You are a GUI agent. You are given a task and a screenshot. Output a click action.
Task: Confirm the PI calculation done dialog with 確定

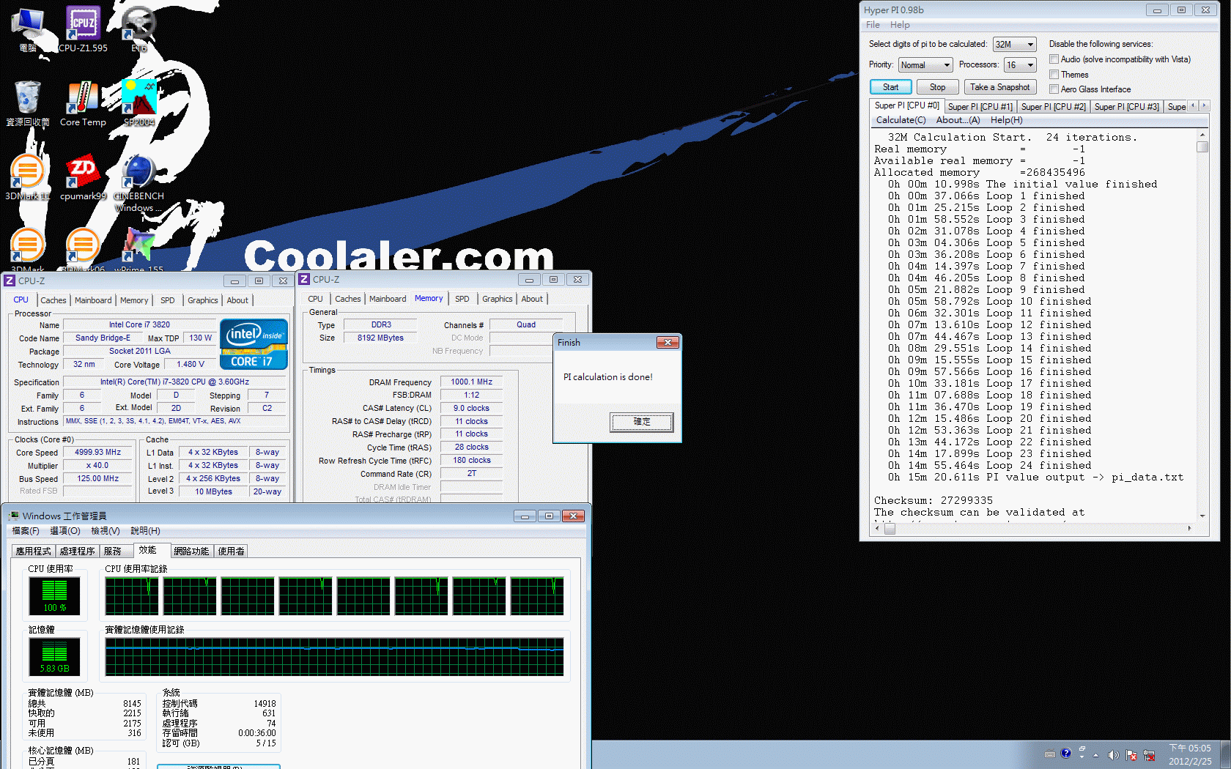click(x=641, y=422)
